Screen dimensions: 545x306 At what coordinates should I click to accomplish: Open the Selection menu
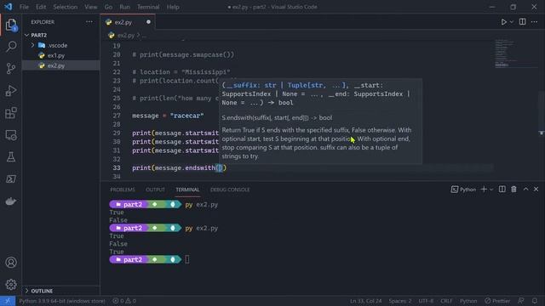(66, 7)
